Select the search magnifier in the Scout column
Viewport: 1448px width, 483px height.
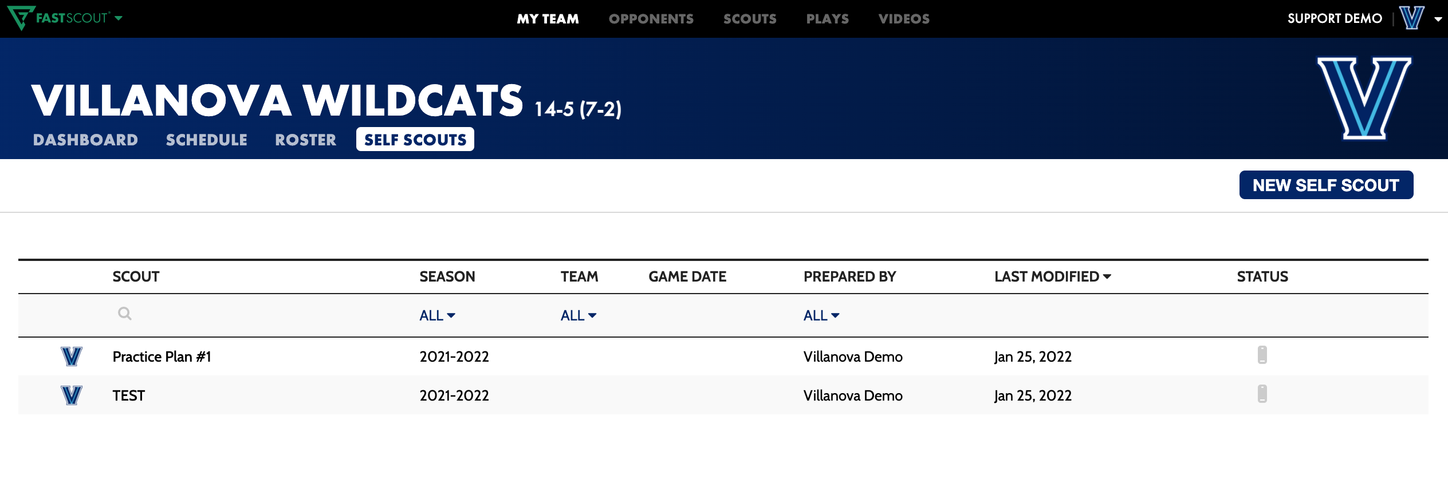pyautogui.click(x=124, y=314)
